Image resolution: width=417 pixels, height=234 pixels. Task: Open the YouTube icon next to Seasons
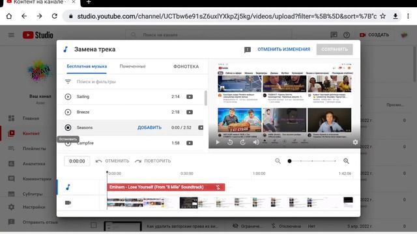click(201, 127)
